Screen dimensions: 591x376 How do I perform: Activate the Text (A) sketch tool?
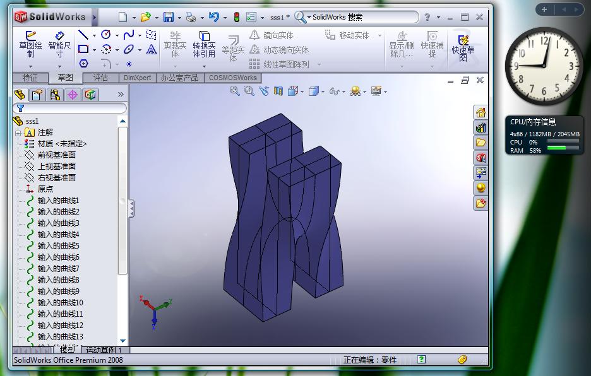pos(151,49)
